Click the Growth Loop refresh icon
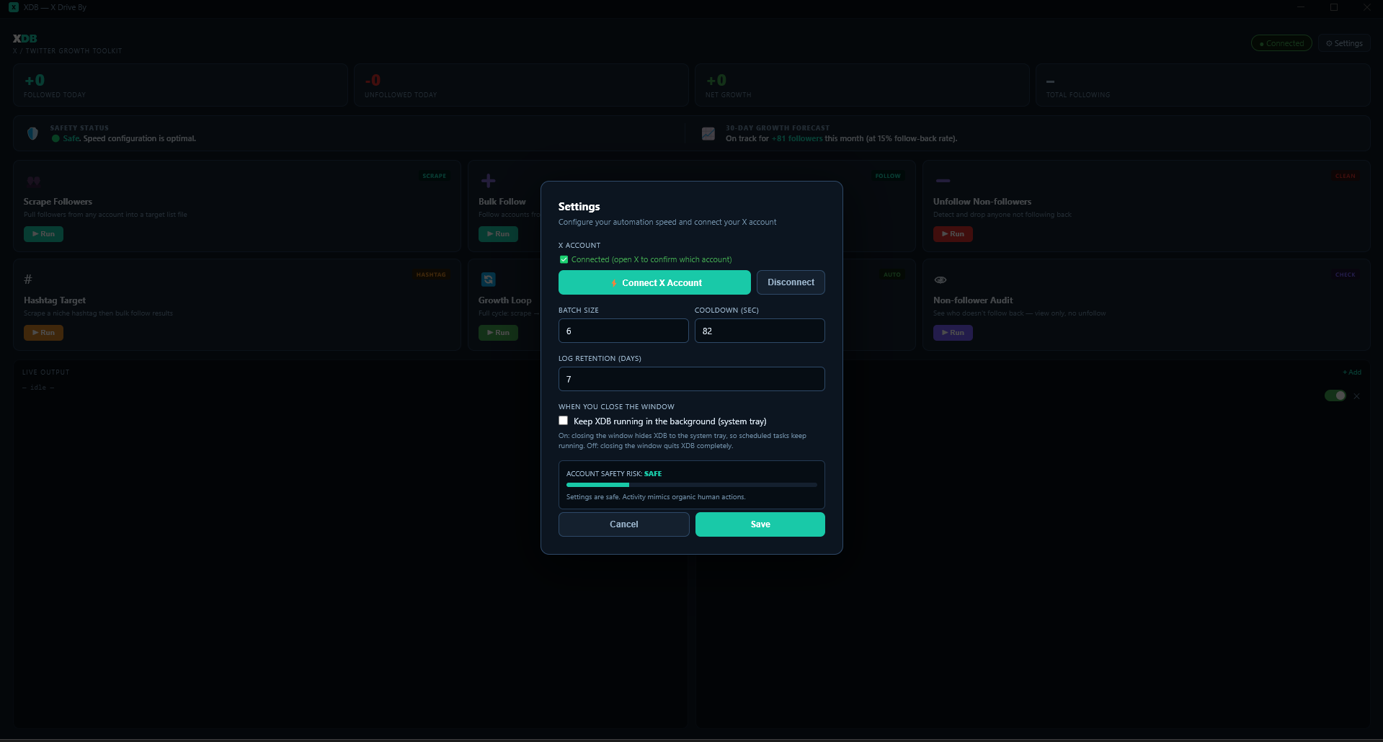Viewport: 1383px width, 742px height. tap(488, 280)
